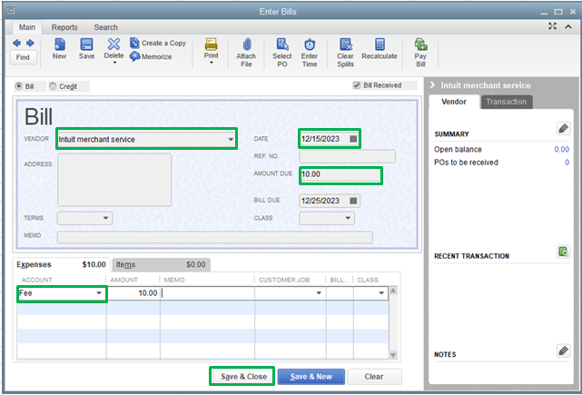Screen dimensions: 582x395
Task: Toggle the Bill Received checkbox
Action: pos(357,85)
